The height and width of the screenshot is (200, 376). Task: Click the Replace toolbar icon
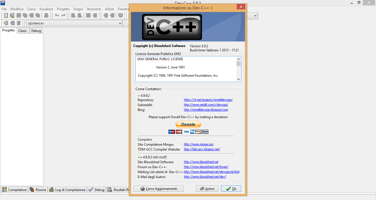click(x=80, y=15)
